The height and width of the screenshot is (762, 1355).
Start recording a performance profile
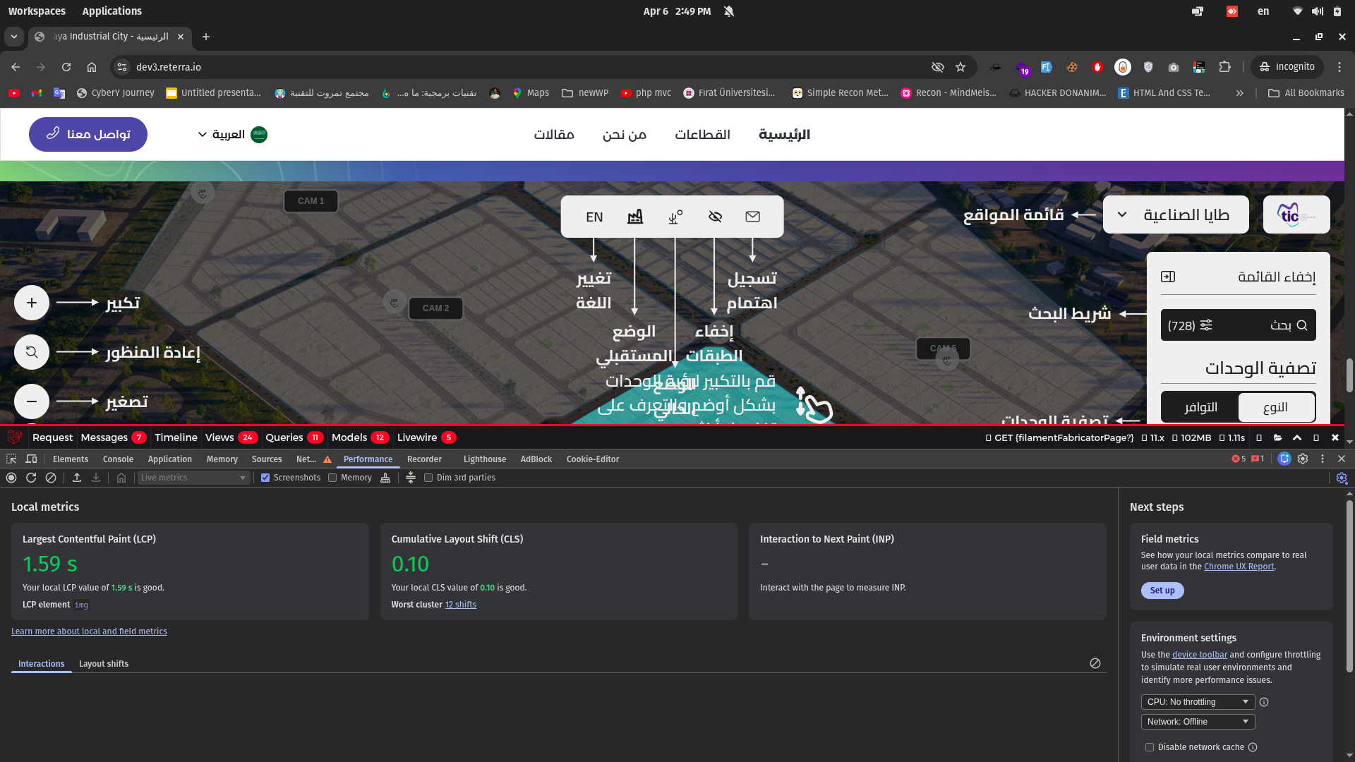(11, 478)
